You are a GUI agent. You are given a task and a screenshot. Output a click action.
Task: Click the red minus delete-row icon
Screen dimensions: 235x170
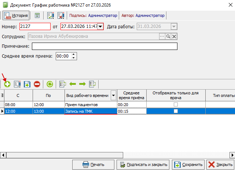tap(37, 84)
